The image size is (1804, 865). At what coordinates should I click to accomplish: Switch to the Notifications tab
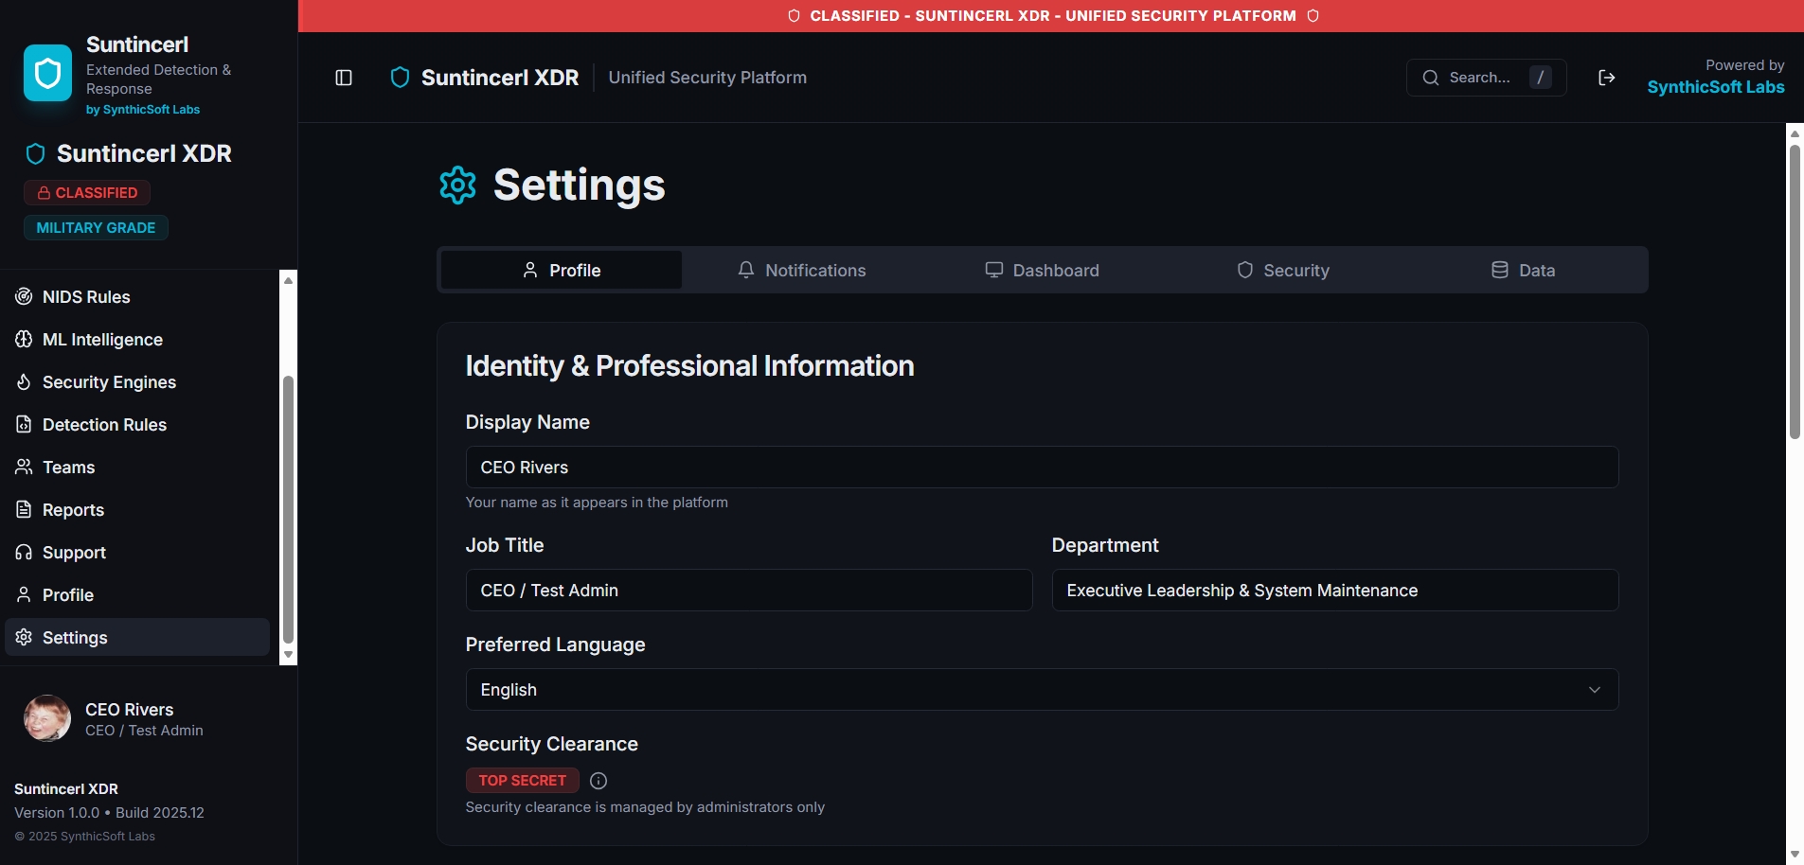(x=801, y=271)
